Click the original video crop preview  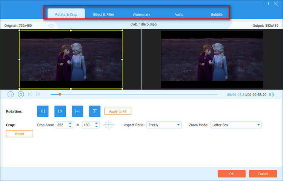[71, 59]
